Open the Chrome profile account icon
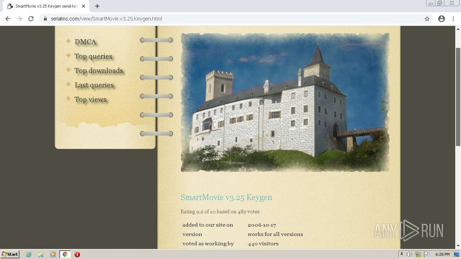The image size is (461, 259). [442, 19]
